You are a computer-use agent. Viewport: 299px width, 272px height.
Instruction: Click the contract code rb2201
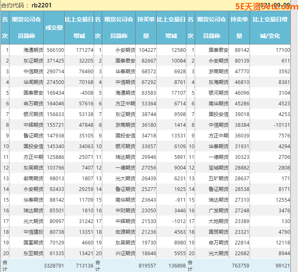[41, 5]
